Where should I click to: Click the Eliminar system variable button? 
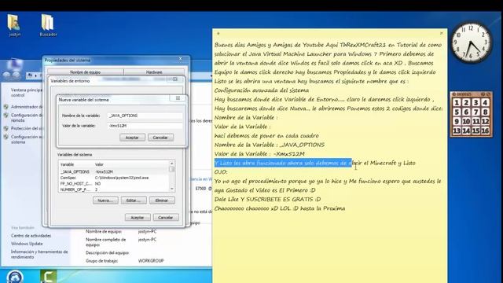coord(162,200)
